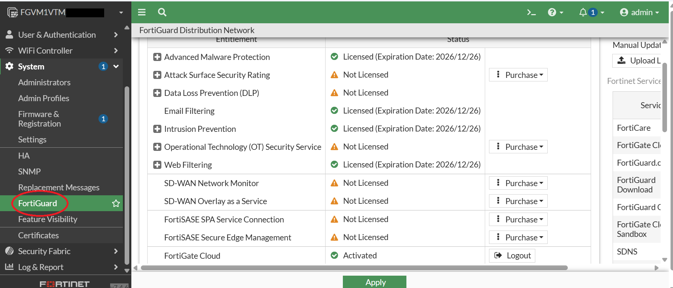Open the admin user dropdown
The width and height of the screenshot is (673, 288).
tap(639, 12)
